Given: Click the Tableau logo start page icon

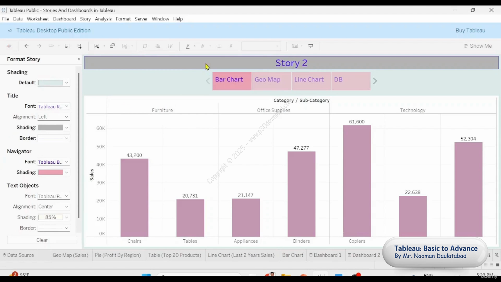Looking at the screenshot, I should pyautogui.click(x=9, y=46).
